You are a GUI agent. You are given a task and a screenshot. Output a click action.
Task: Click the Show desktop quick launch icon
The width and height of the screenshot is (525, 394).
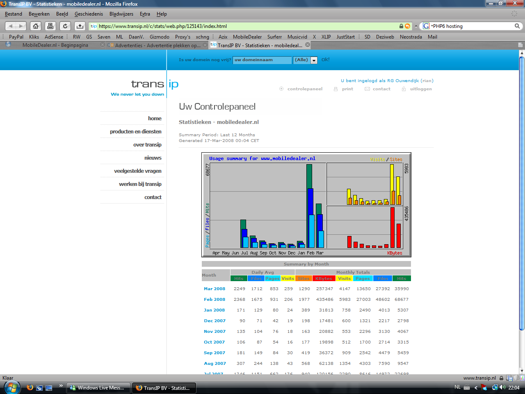pos(49,387)
